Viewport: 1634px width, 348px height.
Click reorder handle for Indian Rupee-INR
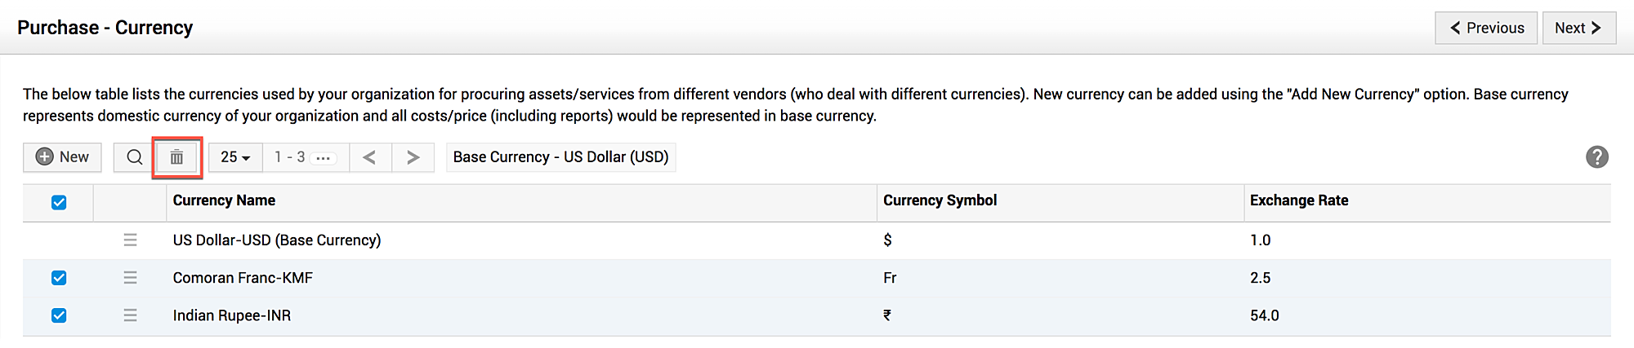click(130, 315)
